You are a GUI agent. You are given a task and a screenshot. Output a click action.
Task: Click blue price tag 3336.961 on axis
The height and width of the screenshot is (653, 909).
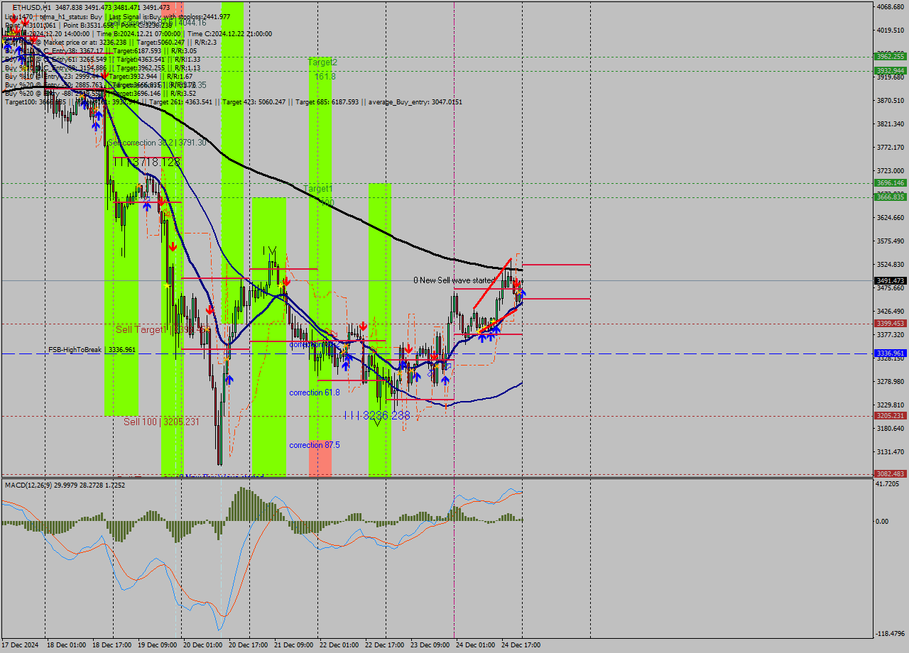point(890,353)
